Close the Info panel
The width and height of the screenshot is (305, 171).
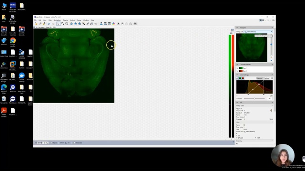tap(272, 103)
